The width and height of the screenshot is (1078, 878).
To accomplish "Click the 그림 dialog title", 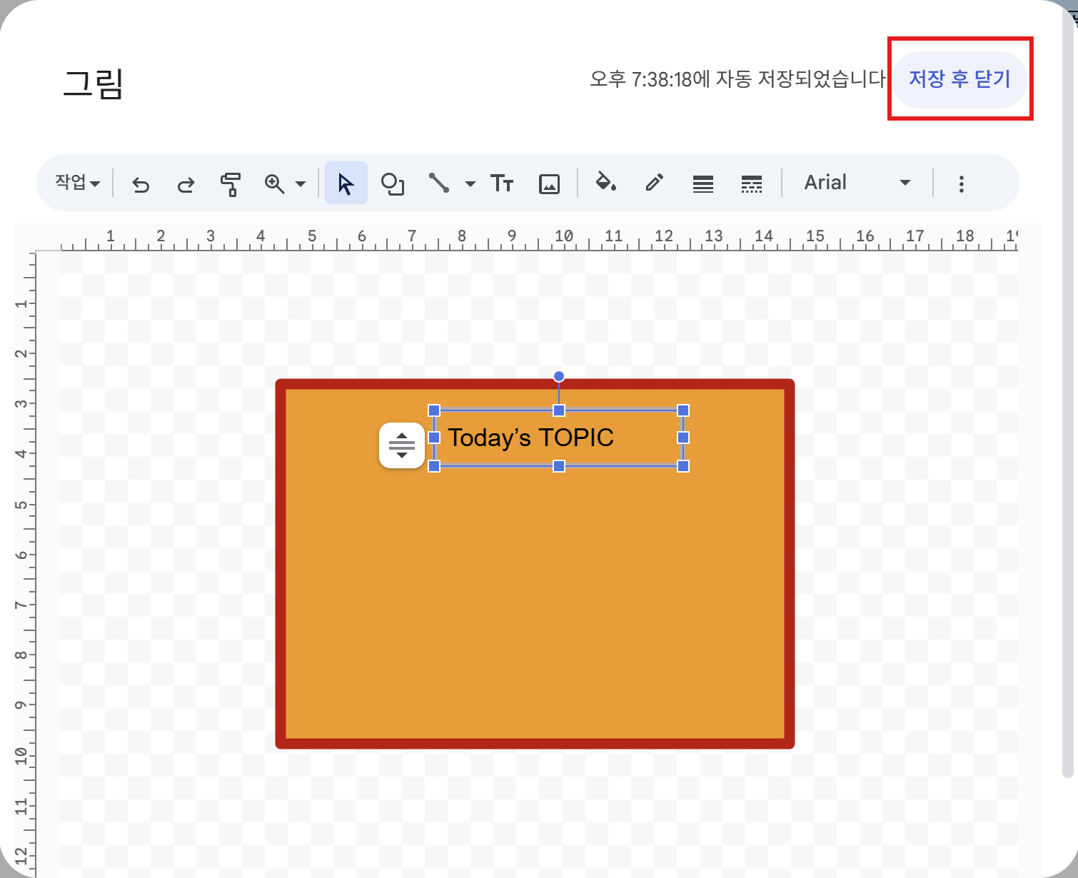I will [x=94, y=84].
